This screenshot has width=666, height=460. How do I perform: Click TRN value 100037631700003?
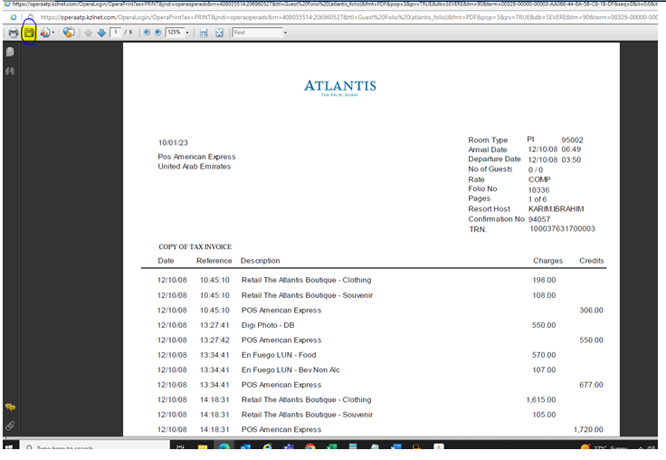tap(562, 229)
